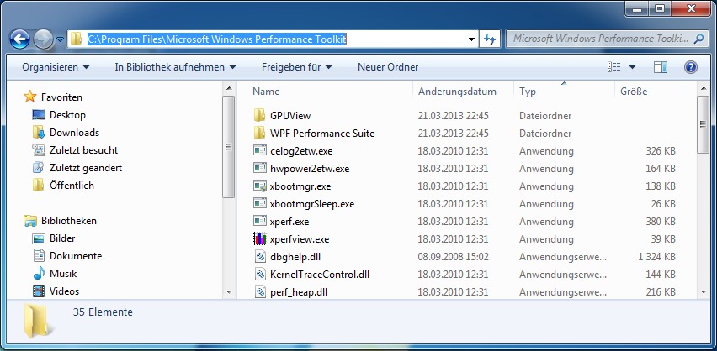Maximize the Explorer window
Viewport: 717px width, 351px height.
coord(660,8)
